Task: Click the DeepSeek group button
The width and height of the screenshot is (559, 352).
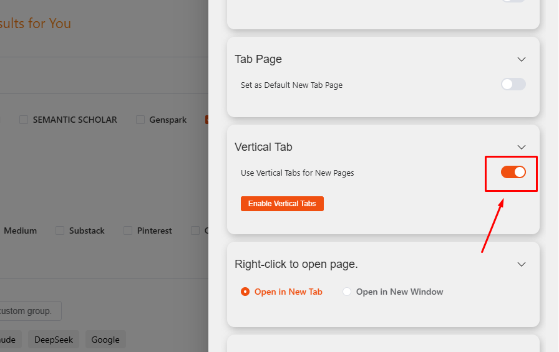Action: [x=54, y=340]
